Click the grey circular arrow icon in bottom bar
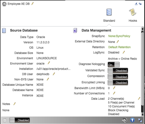The height and width of the screenshot is (124, 145). tap(125, 120)
